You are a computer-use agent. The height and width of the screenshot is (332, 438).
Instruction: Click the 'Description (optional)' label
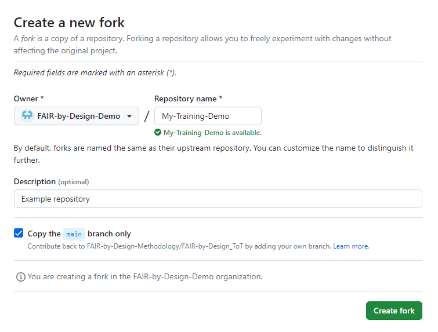[x=51, y=181]
